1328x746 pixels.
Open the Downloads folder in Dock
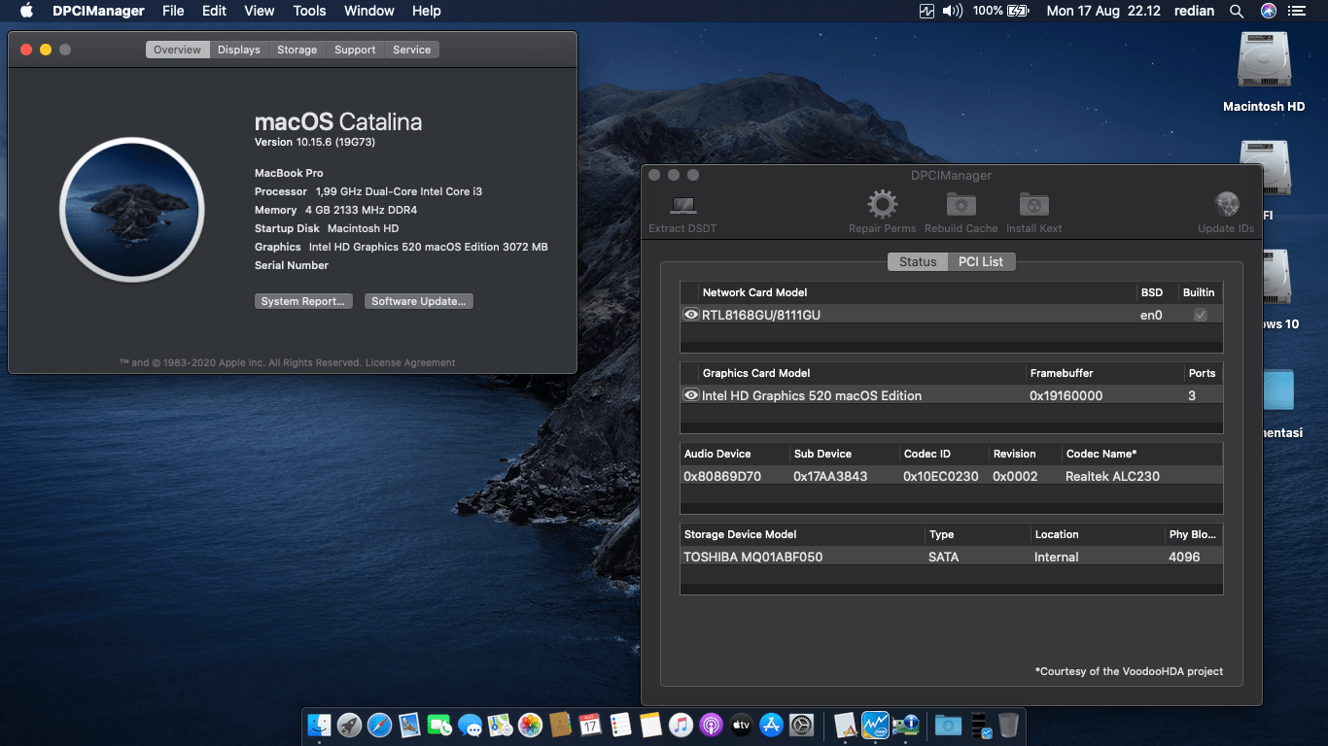948,725
